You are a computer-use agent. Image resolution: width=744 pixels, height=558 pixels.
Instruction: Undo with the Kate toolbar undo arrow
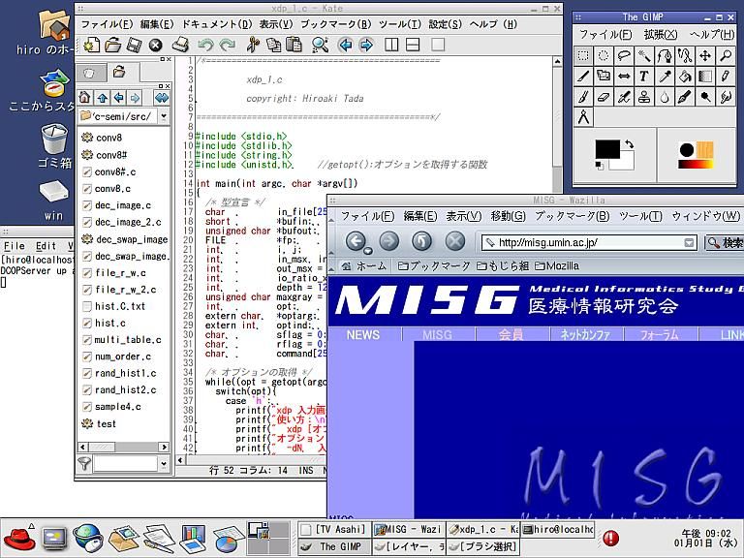pyautogui.click(x=205, y=46)
